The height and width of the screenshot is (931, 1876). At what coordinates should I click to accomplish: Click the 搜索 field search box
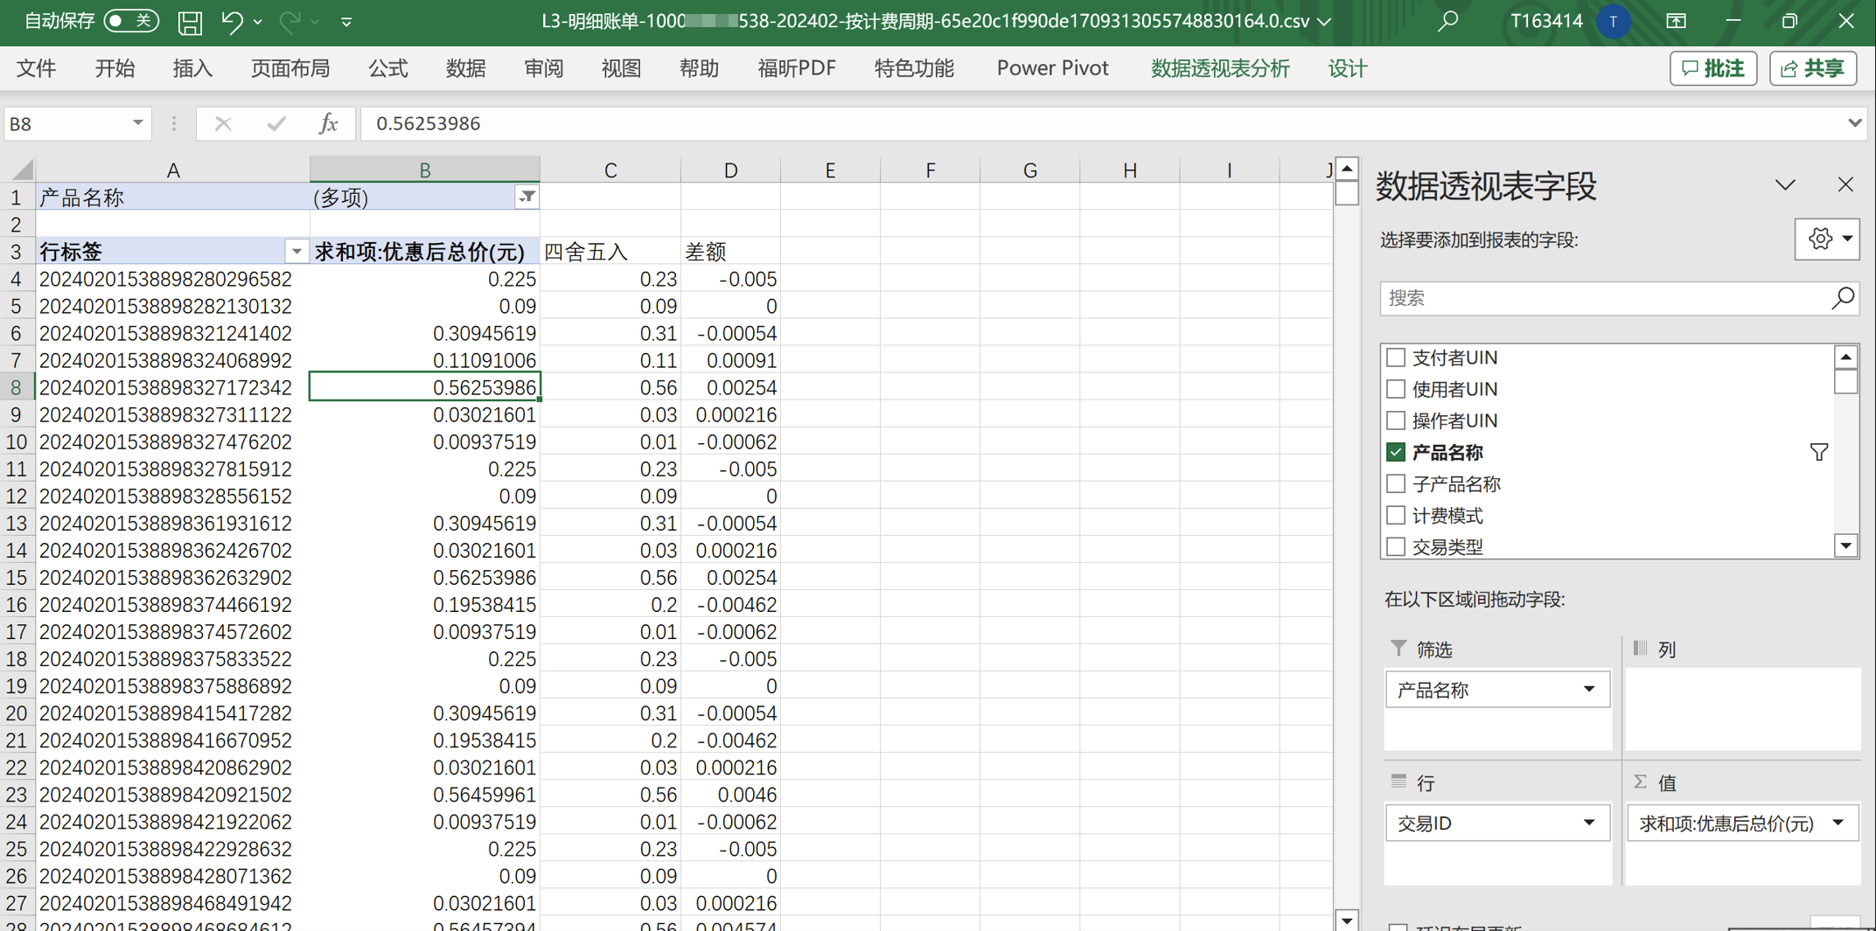pyautogui.click(x=1619, y=298)
